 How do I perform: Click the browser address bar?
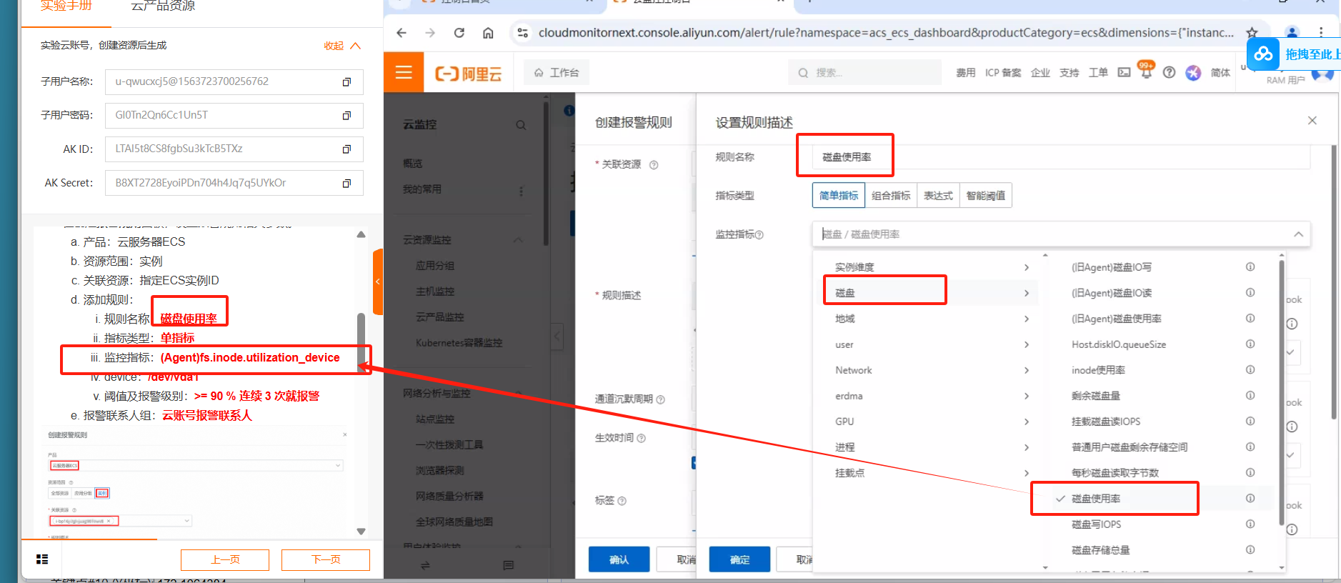point(885,33)
